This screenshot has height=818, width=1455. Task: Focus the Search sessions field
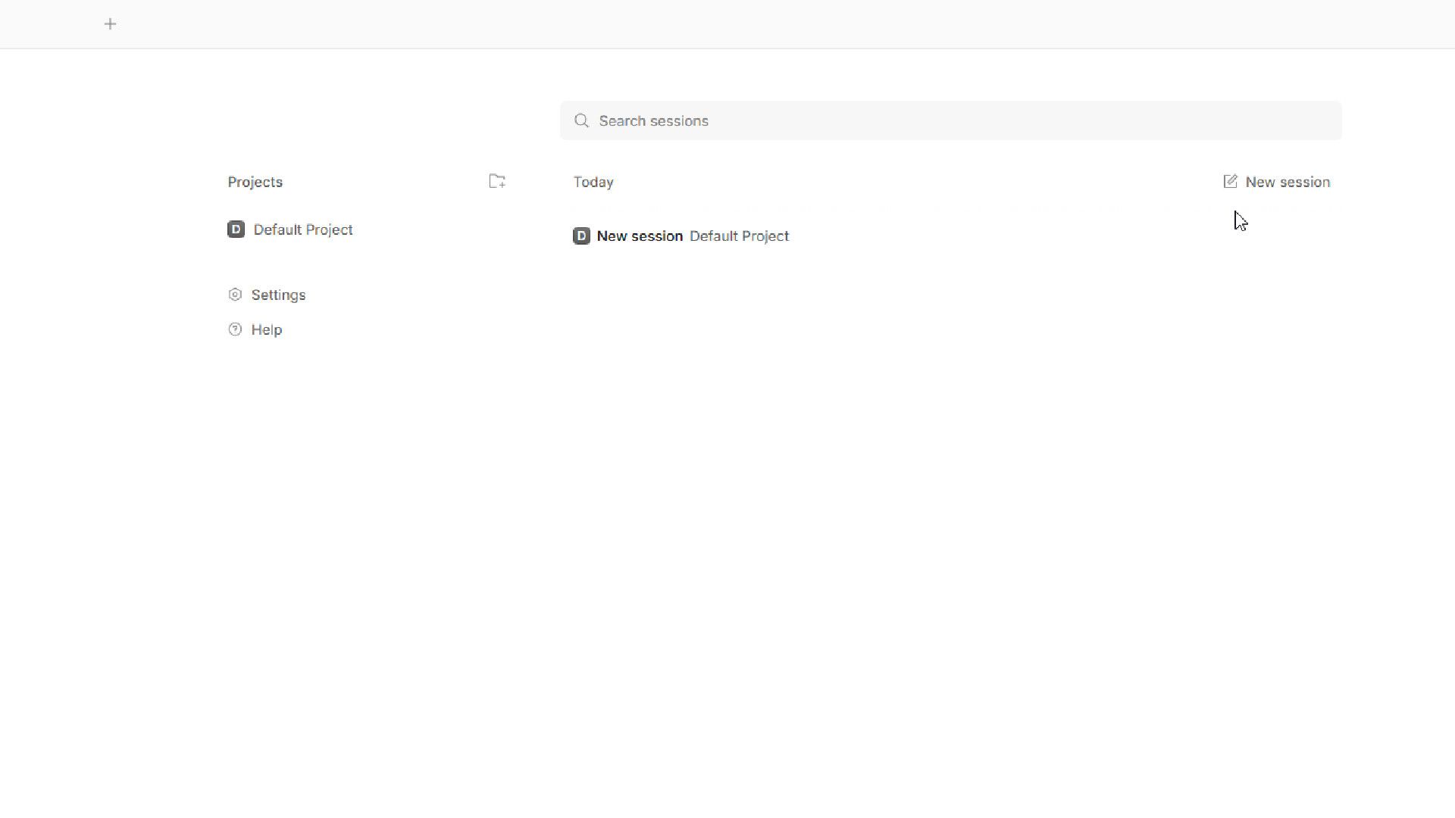pos(950,120)
